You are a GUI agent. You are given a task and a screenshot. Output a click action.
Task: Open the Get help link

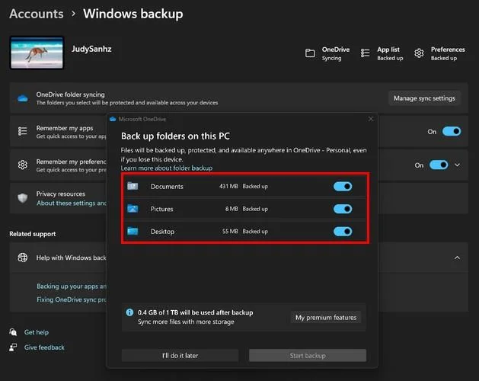coord(37,332)
